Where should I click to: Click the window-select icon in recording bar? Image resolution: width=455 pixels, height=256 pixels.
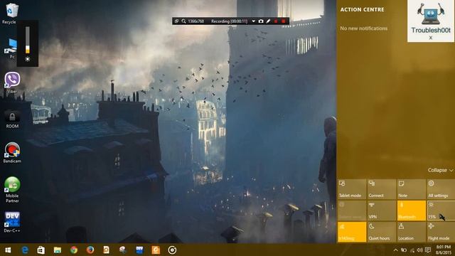[x=176, y=21]
